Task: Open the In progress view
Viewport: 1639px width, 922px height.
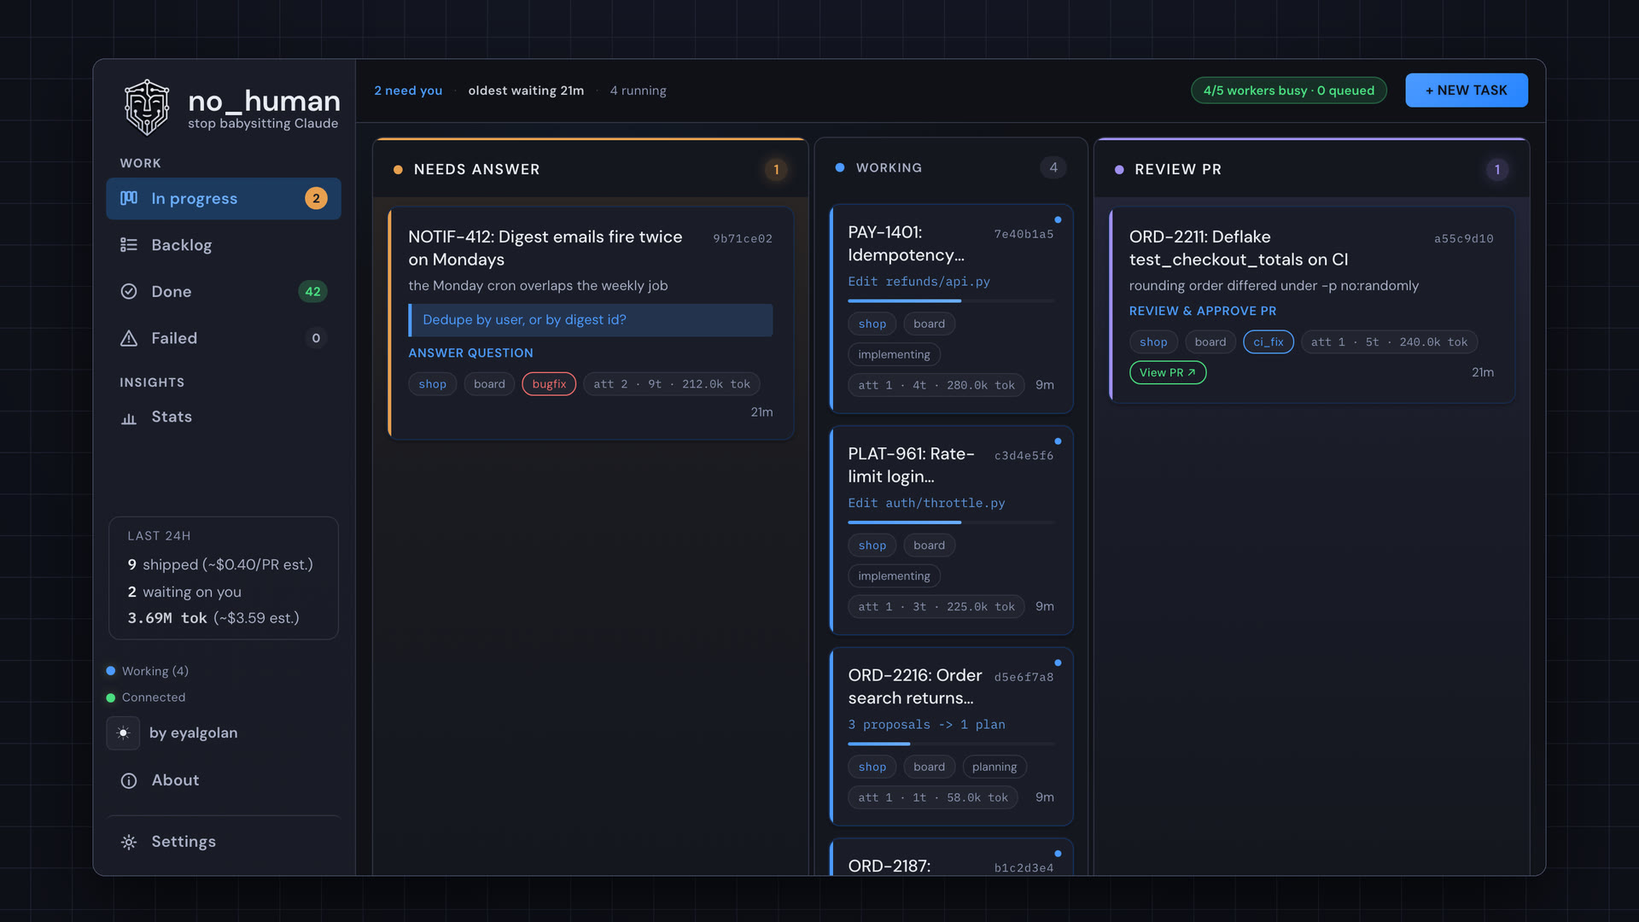Action: 224,198
